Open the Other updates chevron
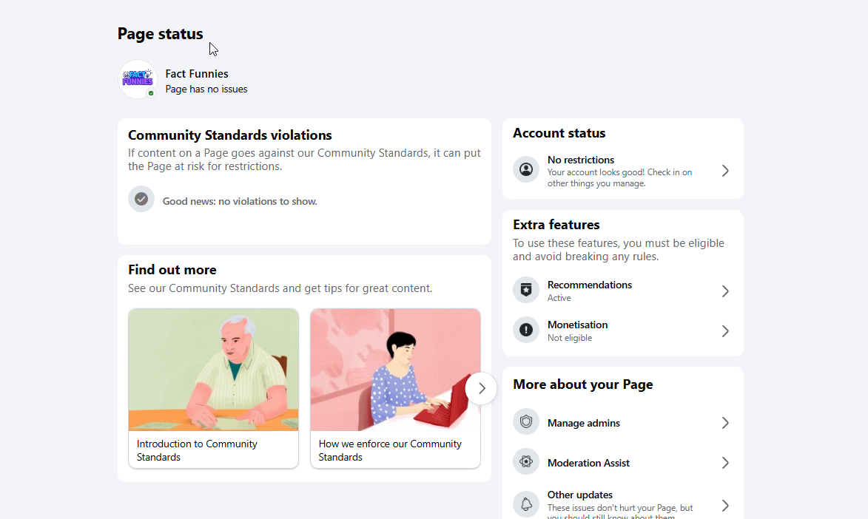 tap(725, 505)
